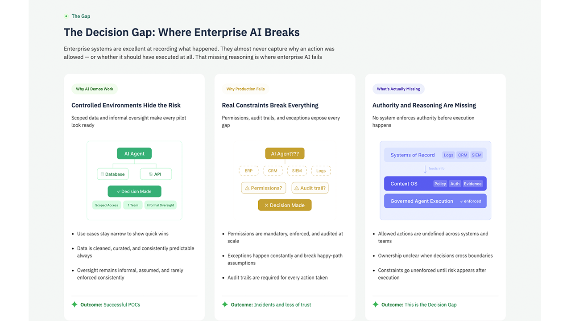Click the feeds info arrow in the blue diagram
The width and height of the screenshot is (571, 321).
[425, 169]
